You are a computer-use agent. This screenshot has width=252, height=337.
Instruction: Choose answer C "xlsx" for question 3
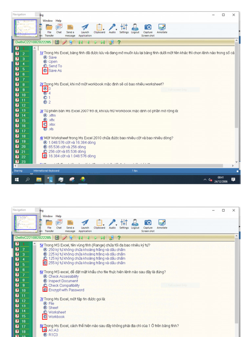click(45, 124)
